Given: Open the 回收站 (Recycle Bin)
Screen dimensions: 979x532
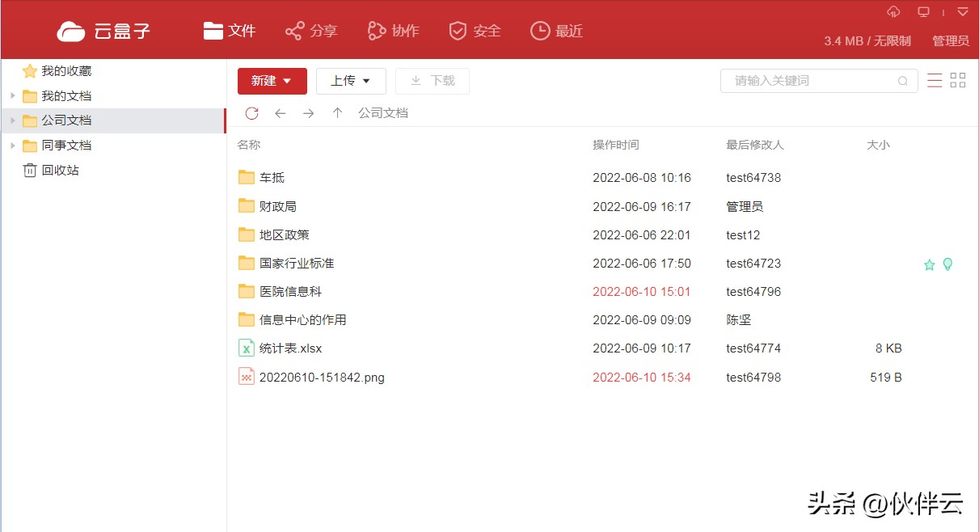Looking at the screenshot, I should click(59, 171).
